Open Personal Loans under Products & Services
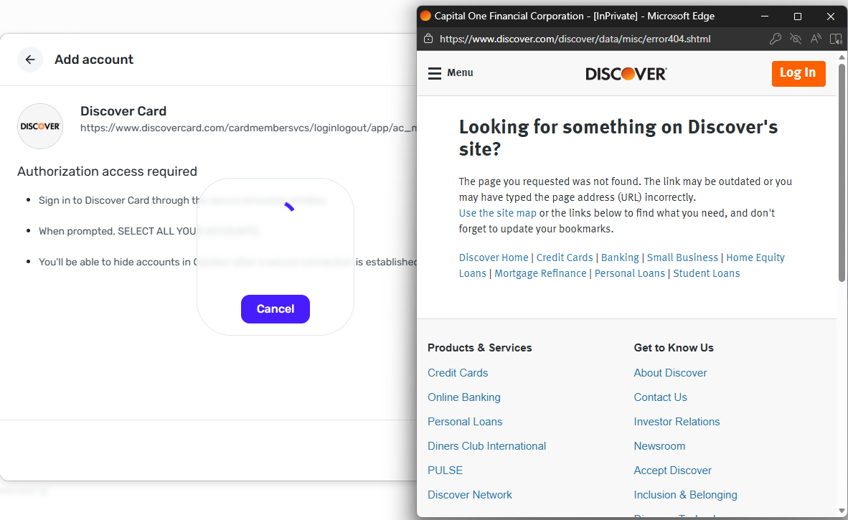 [x=465, y=422]
